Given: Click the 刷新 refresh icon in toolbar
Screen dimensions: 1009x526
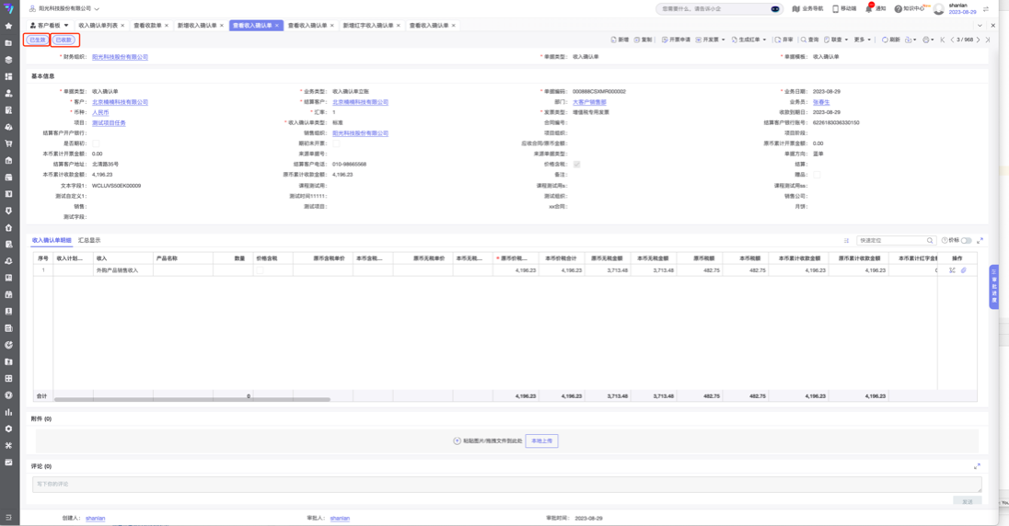Looking at the screenshot, I should [889, 40].
